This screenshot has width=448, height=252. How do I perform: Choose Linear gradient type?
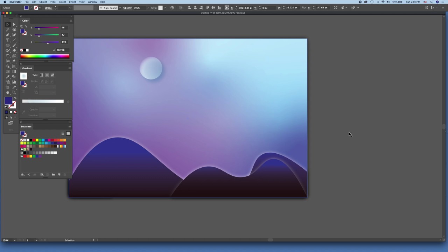(42, 75)
